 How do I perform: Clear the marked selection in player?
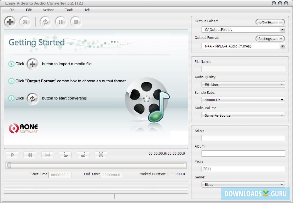101,155
